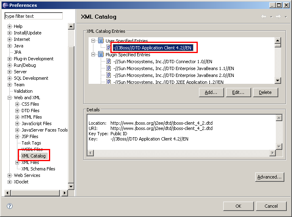
Task: Click the preference tree's scroll left arrow
Action: tap(7, 193)
